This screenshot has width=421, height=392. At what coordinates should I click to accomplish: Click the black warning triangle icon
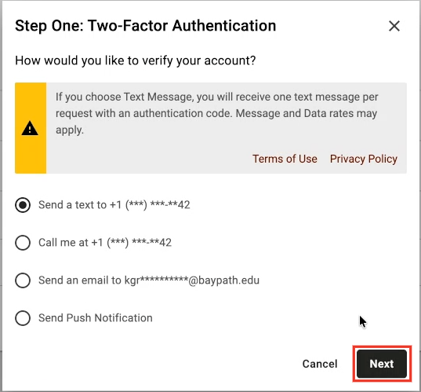30,128
